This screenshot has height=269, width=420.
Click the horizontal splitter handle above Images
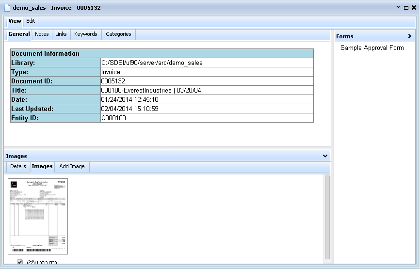click(x=167, y=147)
